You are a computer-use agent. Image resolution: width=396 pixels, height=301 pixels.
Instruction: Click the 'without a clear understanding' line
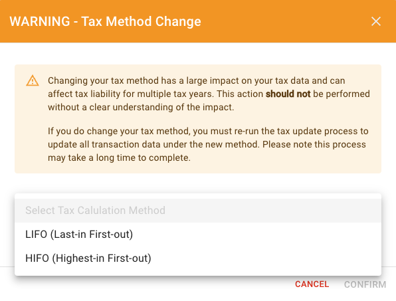click(x=141, y=108)
